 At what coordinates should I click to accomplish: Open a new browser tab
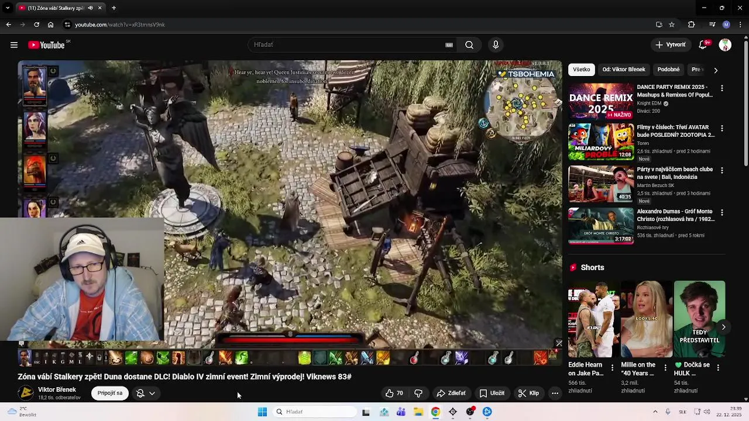(x=114, y=8)
